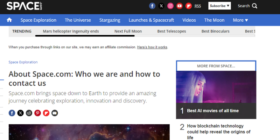
Task: Open trending Next Full Moon link
Action: [x=128, y=31]
